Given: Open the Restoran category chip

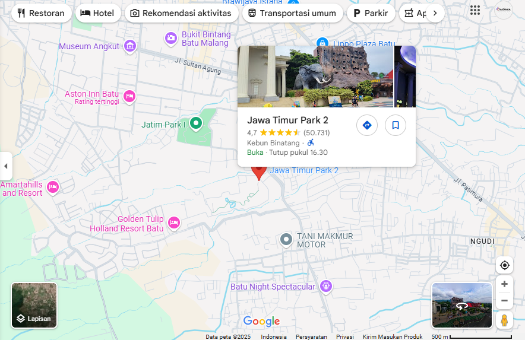Looking at the screenshot, I should [41, 13].
